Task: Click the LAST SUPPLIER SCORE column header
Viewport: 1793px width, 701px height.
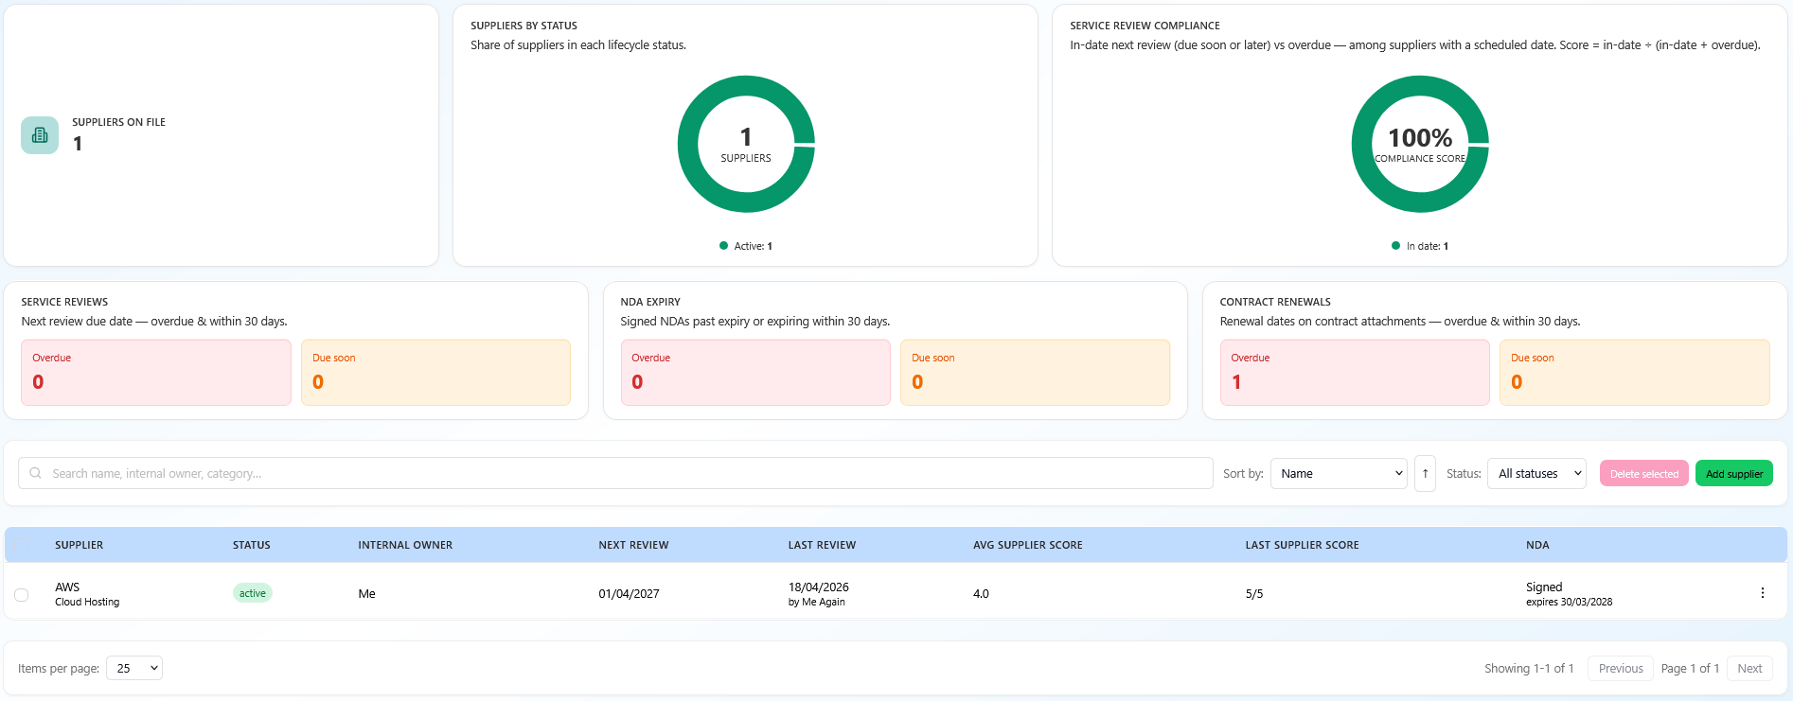Action: pyautogui.click(x=1302, y=545)
